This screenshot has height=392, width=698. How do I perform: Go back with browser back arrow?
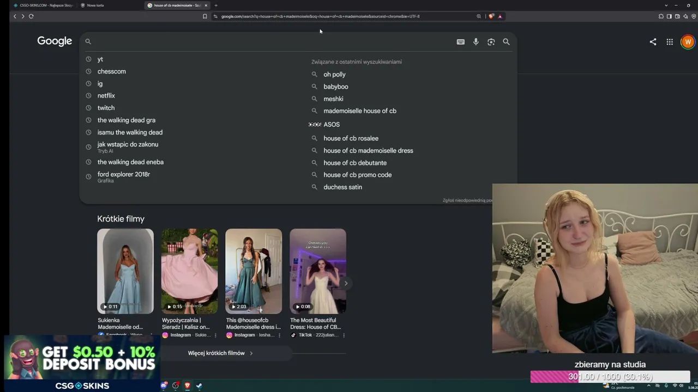[15, 16]
